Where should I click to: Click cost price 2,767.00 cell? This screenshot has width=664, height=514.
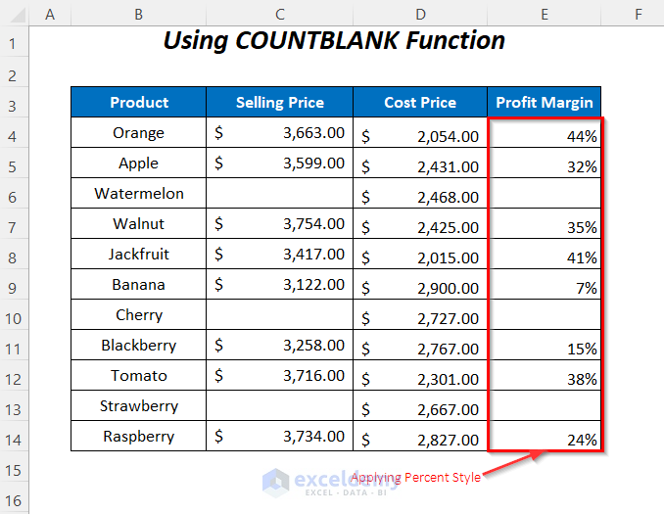[420, 345]
